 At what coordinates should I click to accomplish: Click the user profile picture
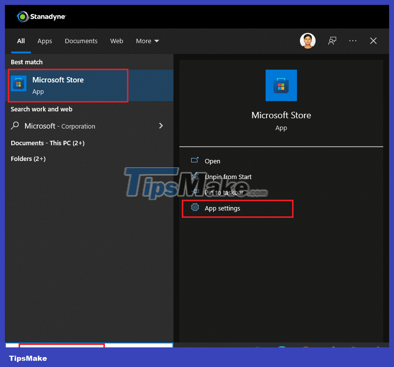[308, 41]
